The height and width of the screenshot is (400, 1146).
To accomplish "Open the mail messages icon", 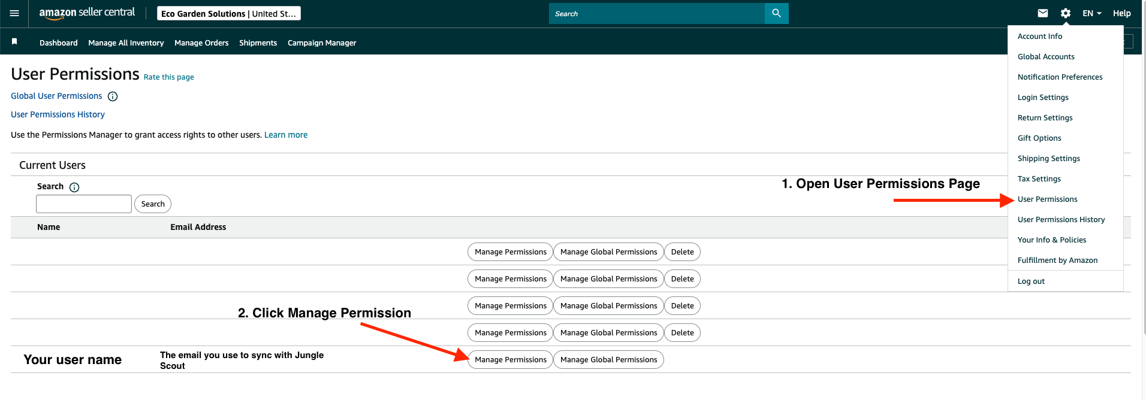I will point(1043,13).
